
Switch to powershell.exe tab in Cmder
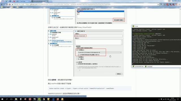(138, 66)
